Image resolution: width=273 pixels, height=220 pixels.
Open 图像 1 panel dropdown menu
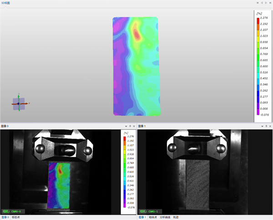click(x=262, y=126)
